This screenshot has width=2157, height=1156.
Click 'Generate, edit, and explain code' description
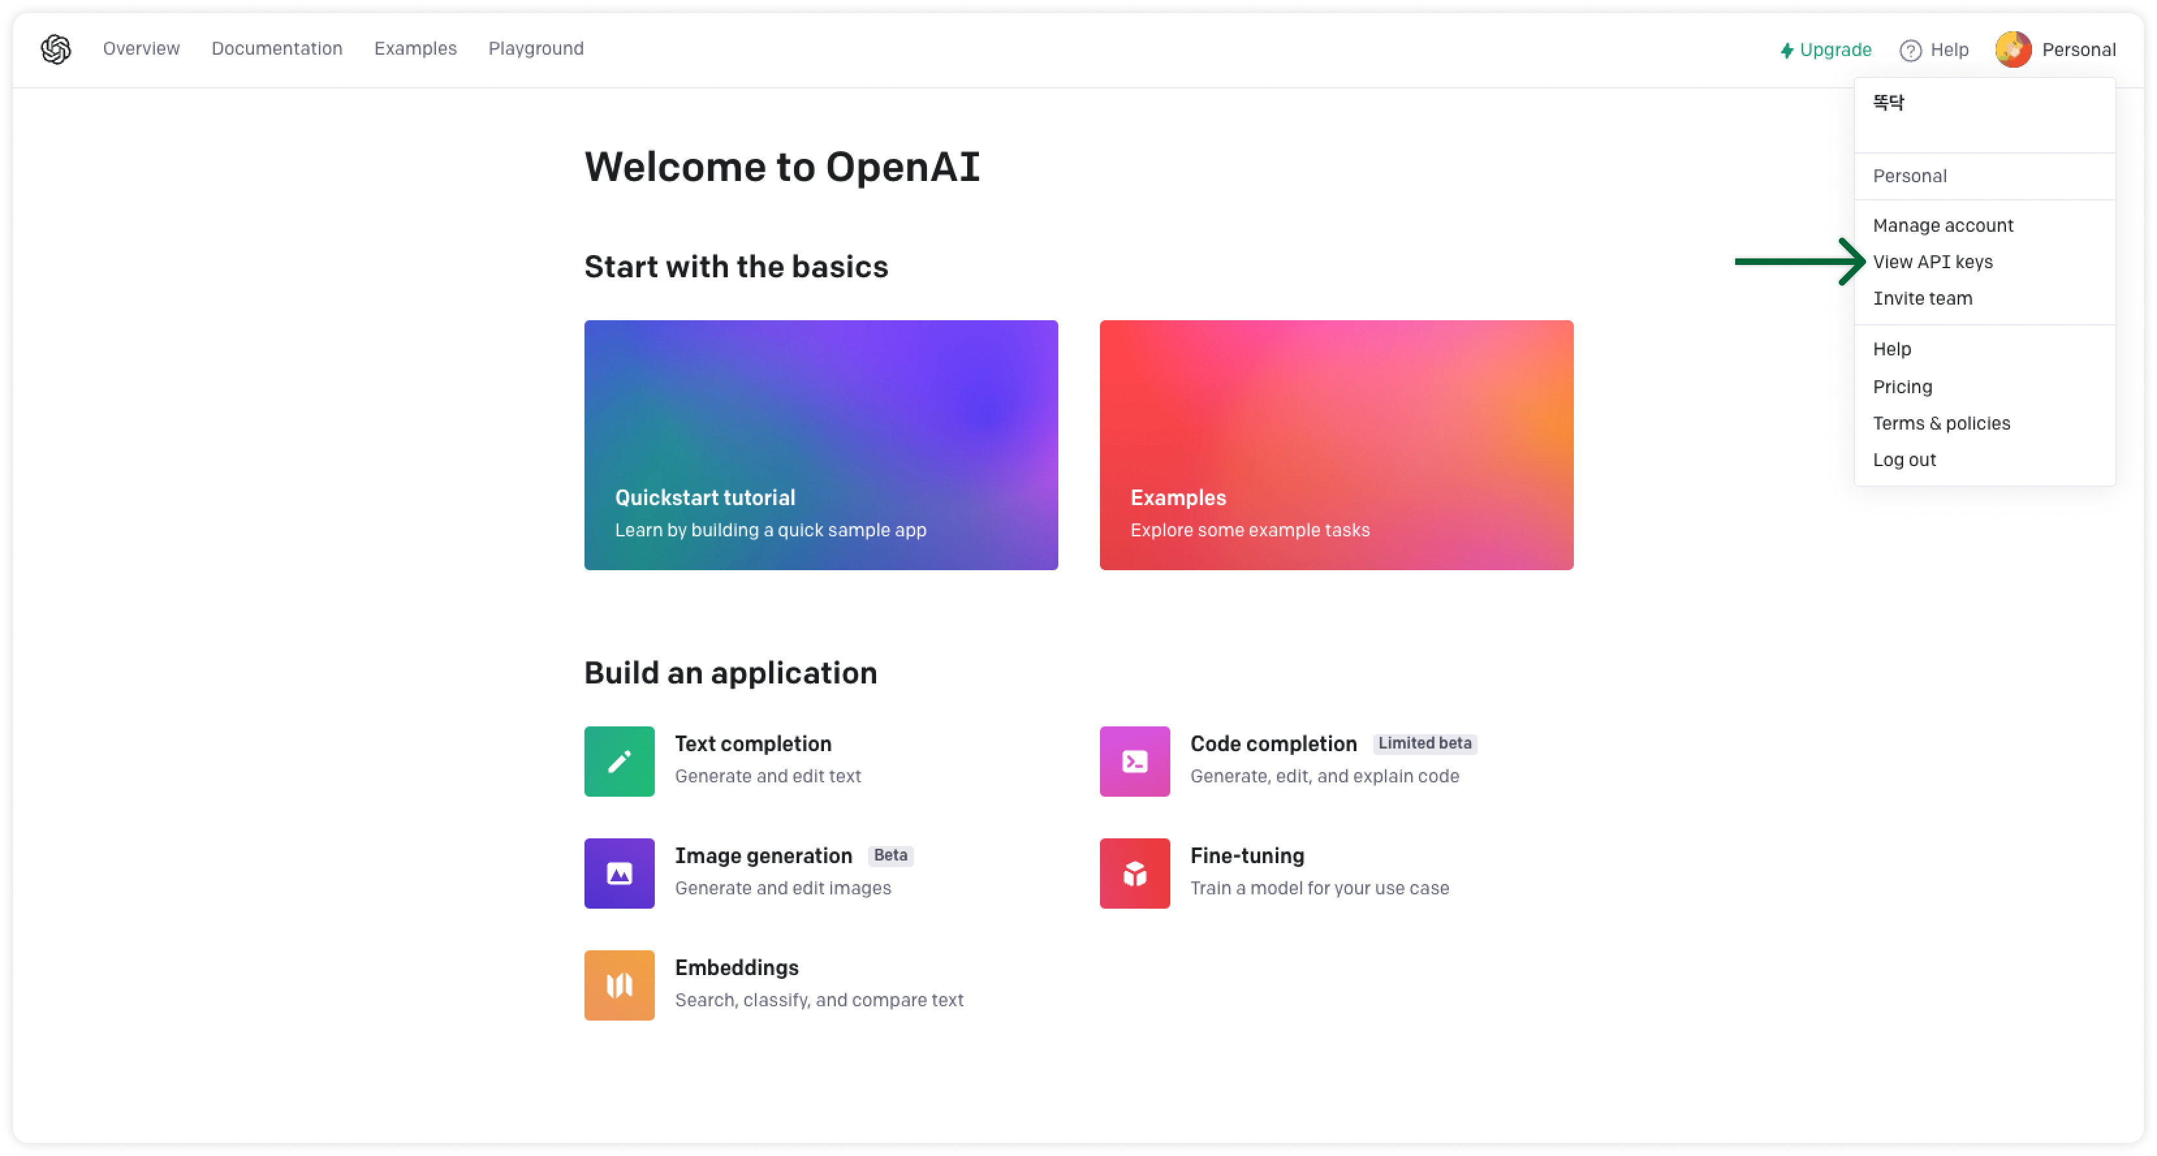(1324, 776)
